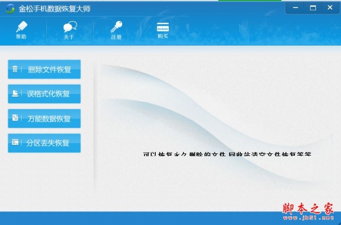341x225 pixels.
Task: Close the data recovery application
Action: point(330,7)
